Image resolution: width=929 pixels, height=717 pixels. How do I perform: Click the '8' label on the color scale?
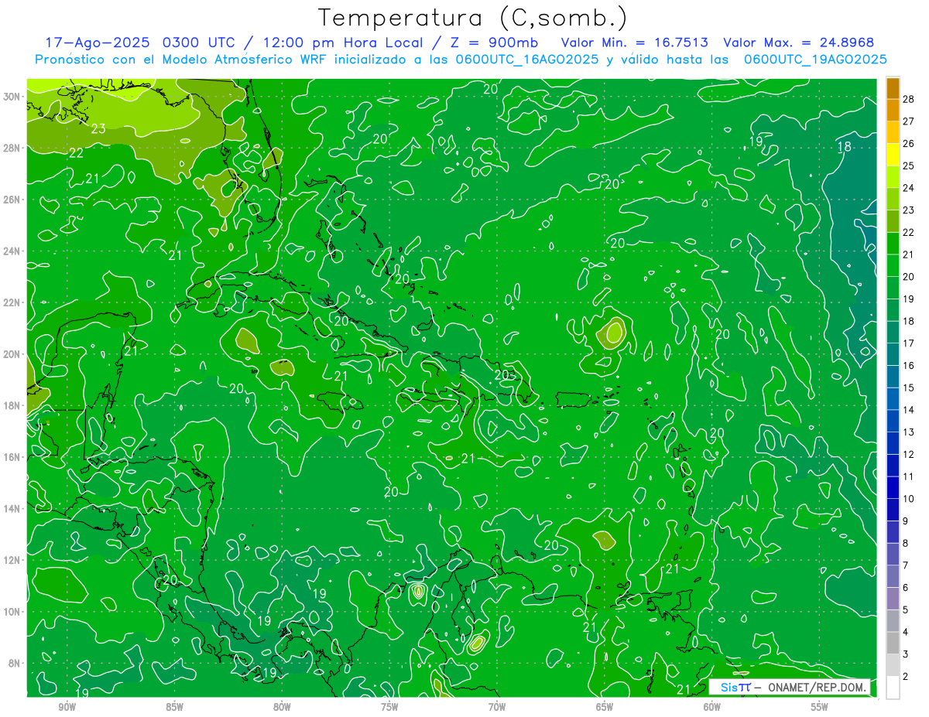click(x=906, y=543)
